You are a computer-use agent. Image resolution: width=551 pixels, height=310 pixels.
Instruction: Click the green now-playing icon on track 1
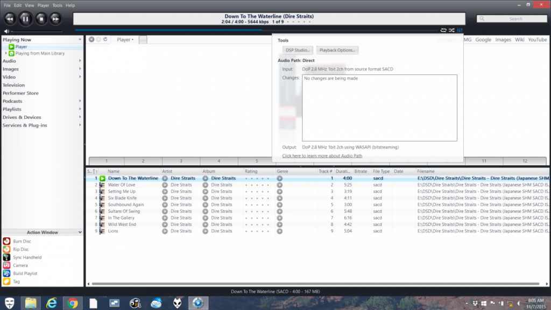102,179
